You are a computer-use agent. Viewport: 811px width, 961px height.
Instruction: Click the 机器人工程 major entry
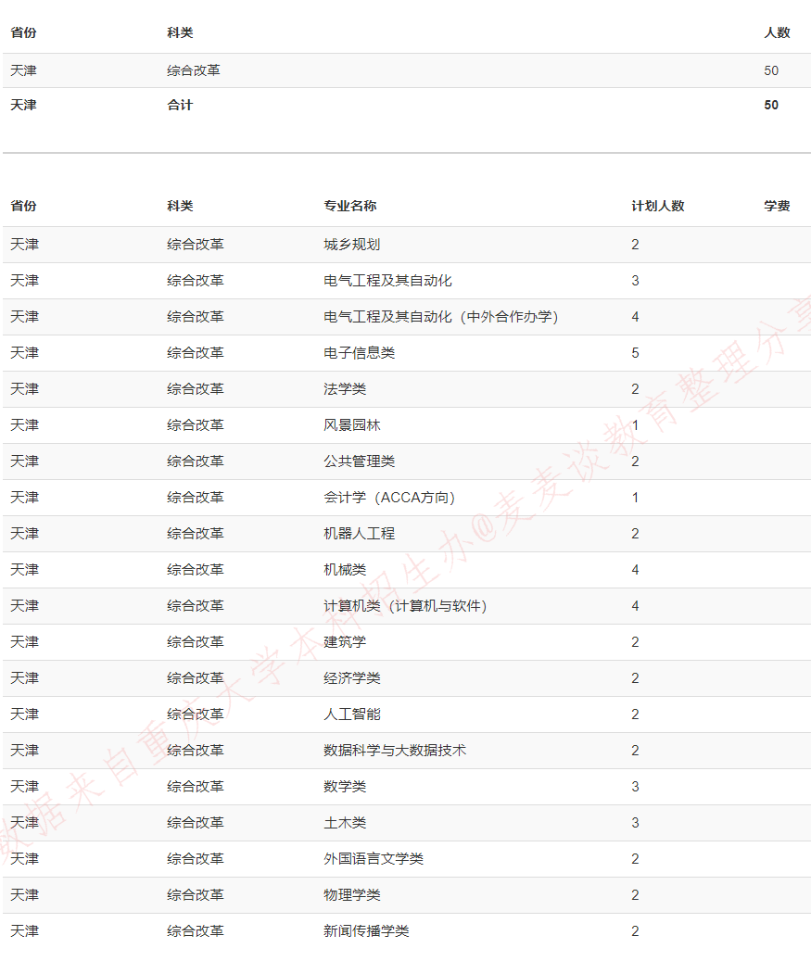pyautogui.click(x=348, y=534)
